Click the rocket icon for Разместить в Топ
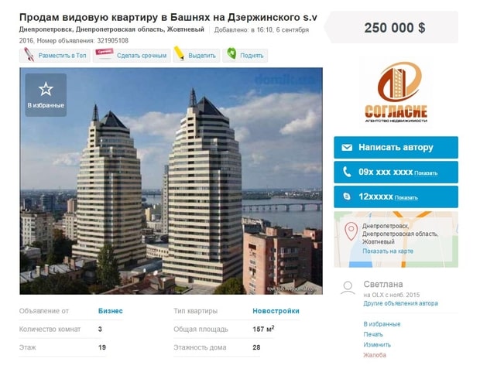This screenshot has width=480, height=369. tap(29, 55)
